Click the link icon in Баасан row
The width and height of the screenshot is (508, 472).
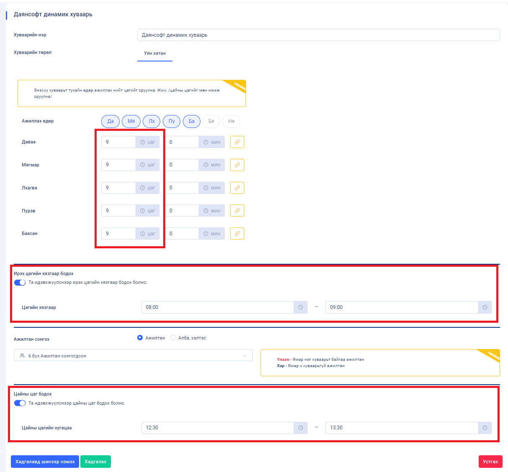[x=237, y=234]
